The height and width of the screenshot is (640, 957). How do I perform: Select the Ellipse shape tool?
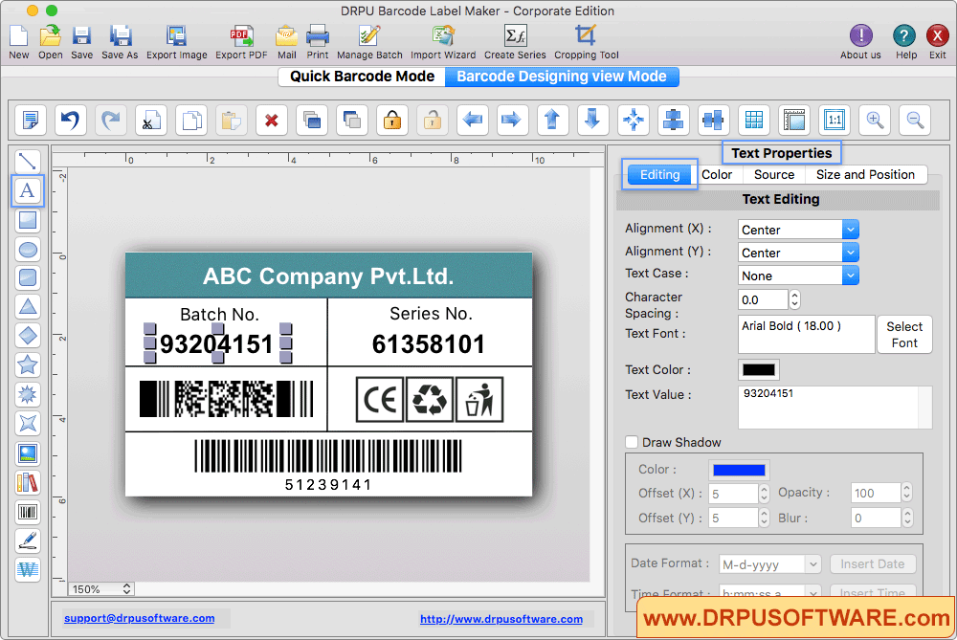coord(28,250)
